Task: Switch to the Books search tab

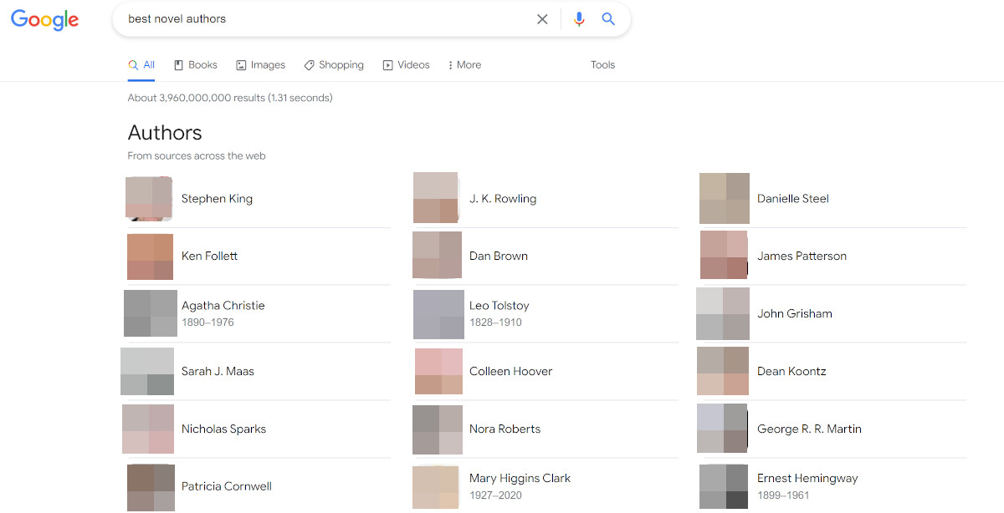Action: (x=195, y=64)
